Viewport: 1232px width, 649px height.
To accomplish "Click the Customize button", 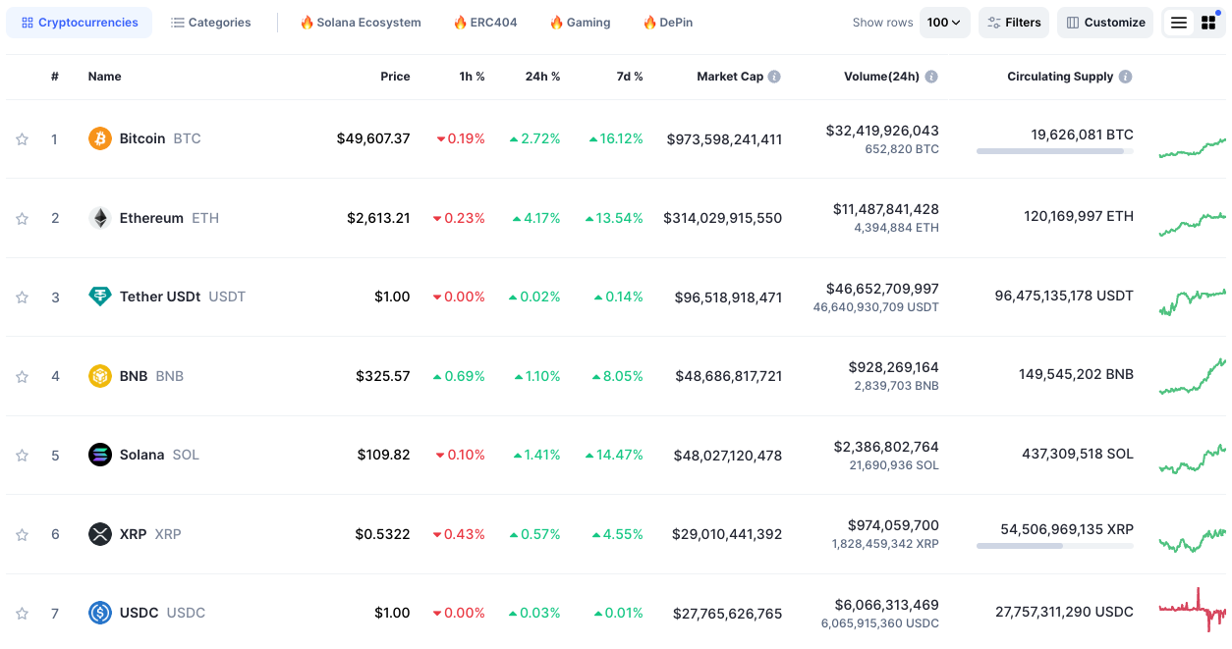I will click(x=1105, y=21).
